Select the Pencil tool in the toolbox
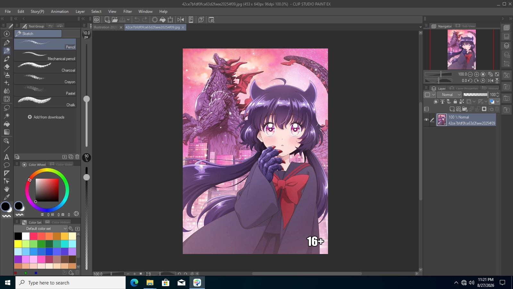This screenshot has height=289, width=513. [6, 51]
